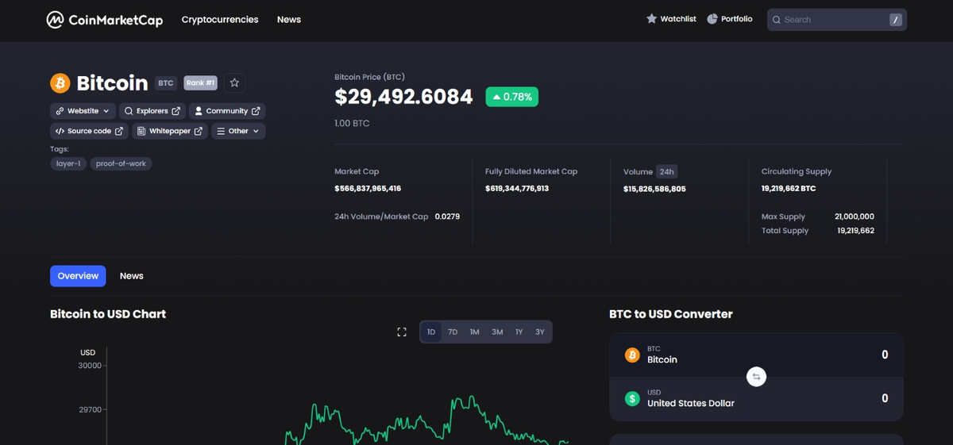This screenshot has width=953, height=445.
Task: Select the 3M chart range
Action: [x=497, y=332]
